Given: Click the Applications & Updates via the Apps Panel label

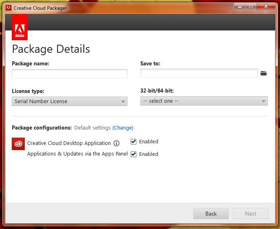Looking at the screenshot, I should pos(78,154).
